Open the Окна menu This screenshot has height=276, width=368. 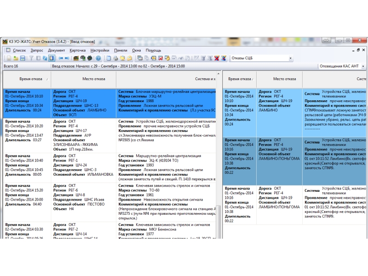(x=136, y=50)
